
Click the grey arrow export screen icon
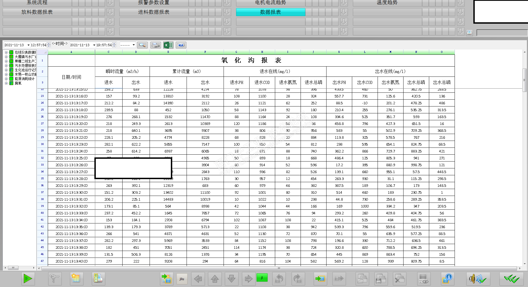339,279
